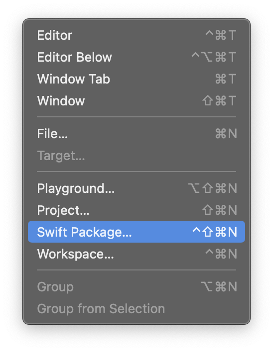273x351 pixels.
Task: Choose File... to create new file
Action: [x=136, y=134]
